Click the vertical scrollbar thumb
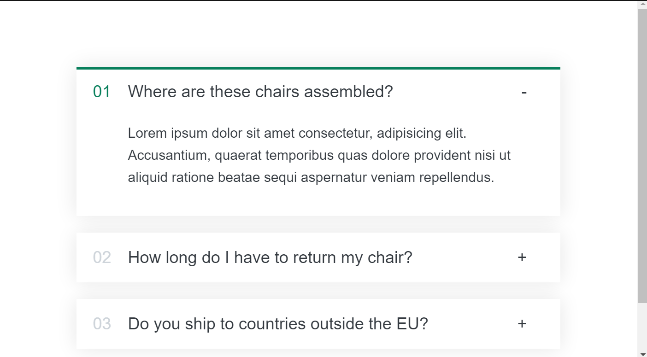The height and width of the screenshot is (357, 647). coord(642,157)
